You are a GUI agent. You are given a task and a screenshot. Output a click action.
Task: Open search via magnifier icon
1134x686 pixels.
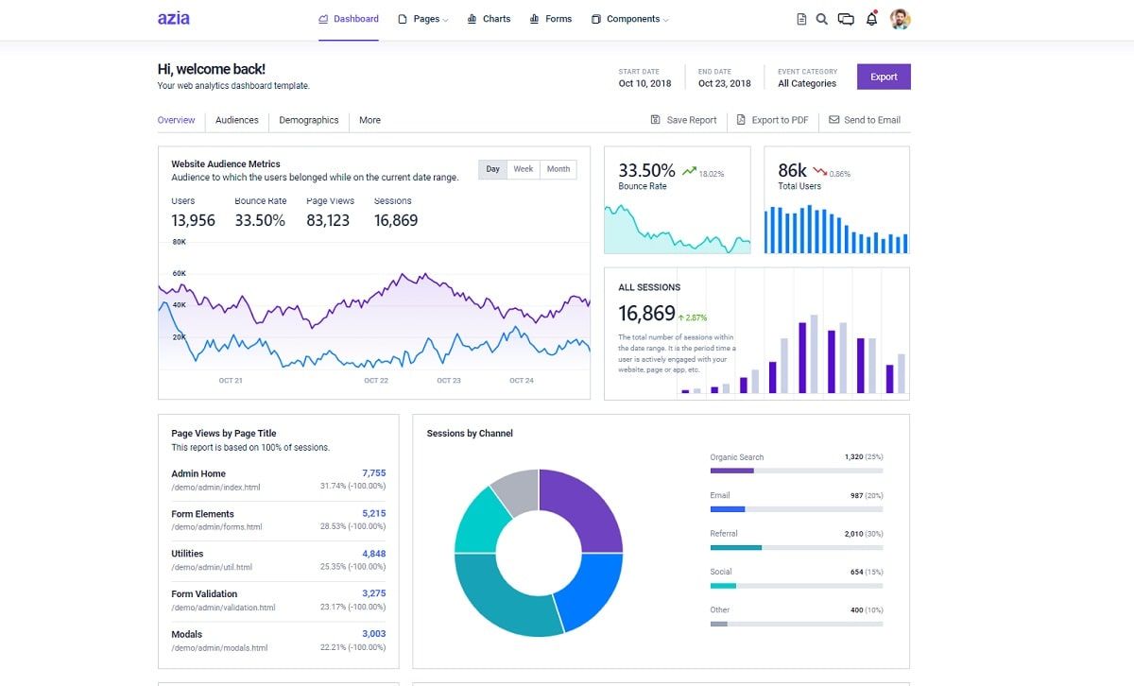tap(822, 19)
